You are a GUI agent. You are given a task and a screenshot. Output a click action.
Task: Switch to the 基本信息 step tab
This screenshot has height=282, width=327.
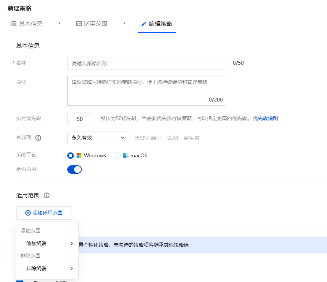click(x=30, y=24)
